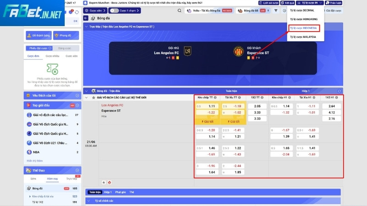Image resolution: width=367 pixels, height=206 pixels.
Task: Pick the -2.44 odds in Tài Xỉu TT
Action: point(233,166)
